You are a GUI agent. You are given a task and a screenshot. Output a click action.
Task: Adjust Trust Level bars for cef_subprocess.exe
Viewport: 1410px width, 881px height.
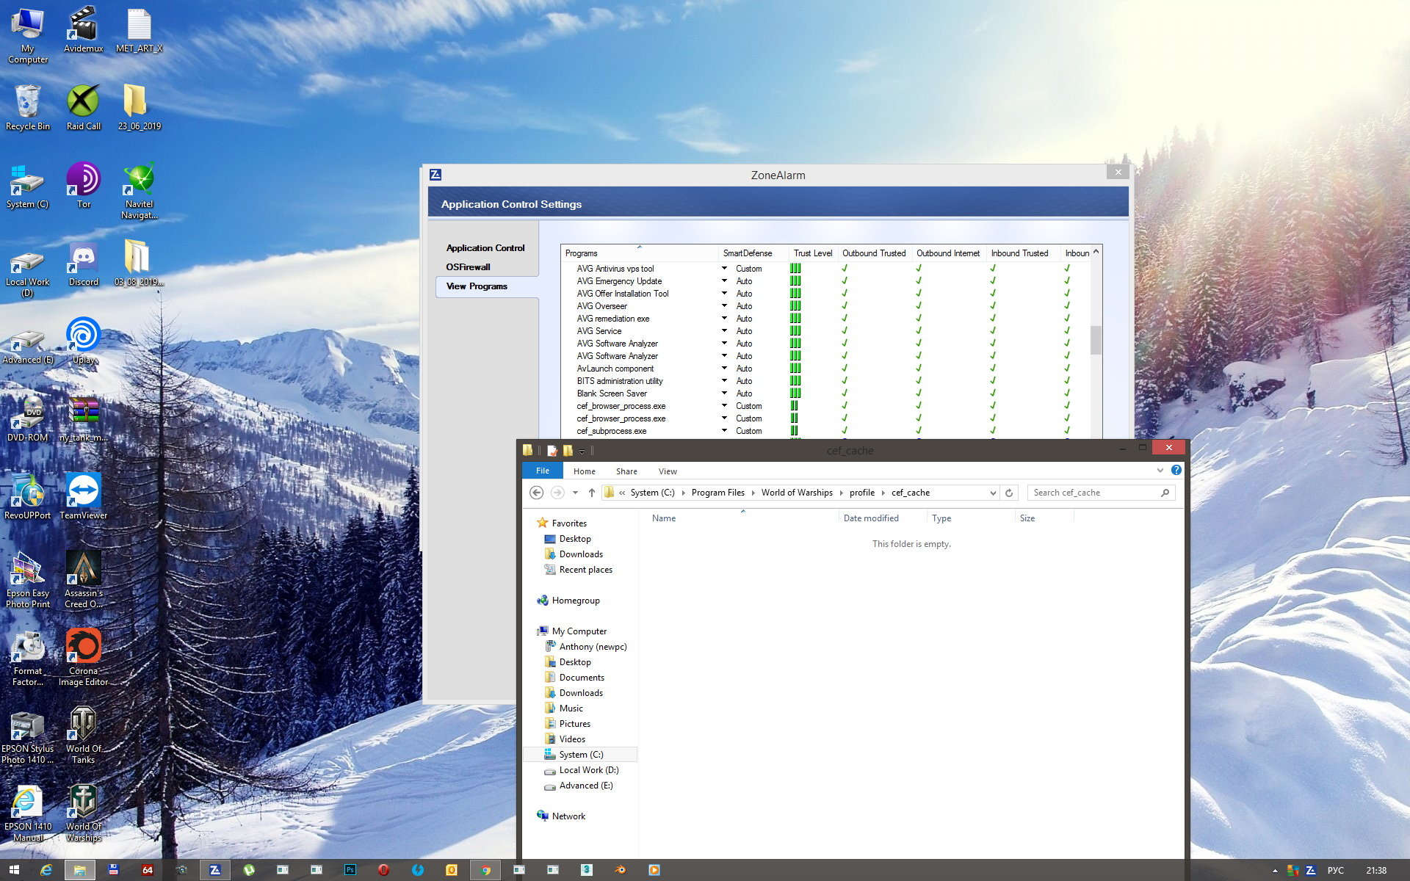coord(794,431)
